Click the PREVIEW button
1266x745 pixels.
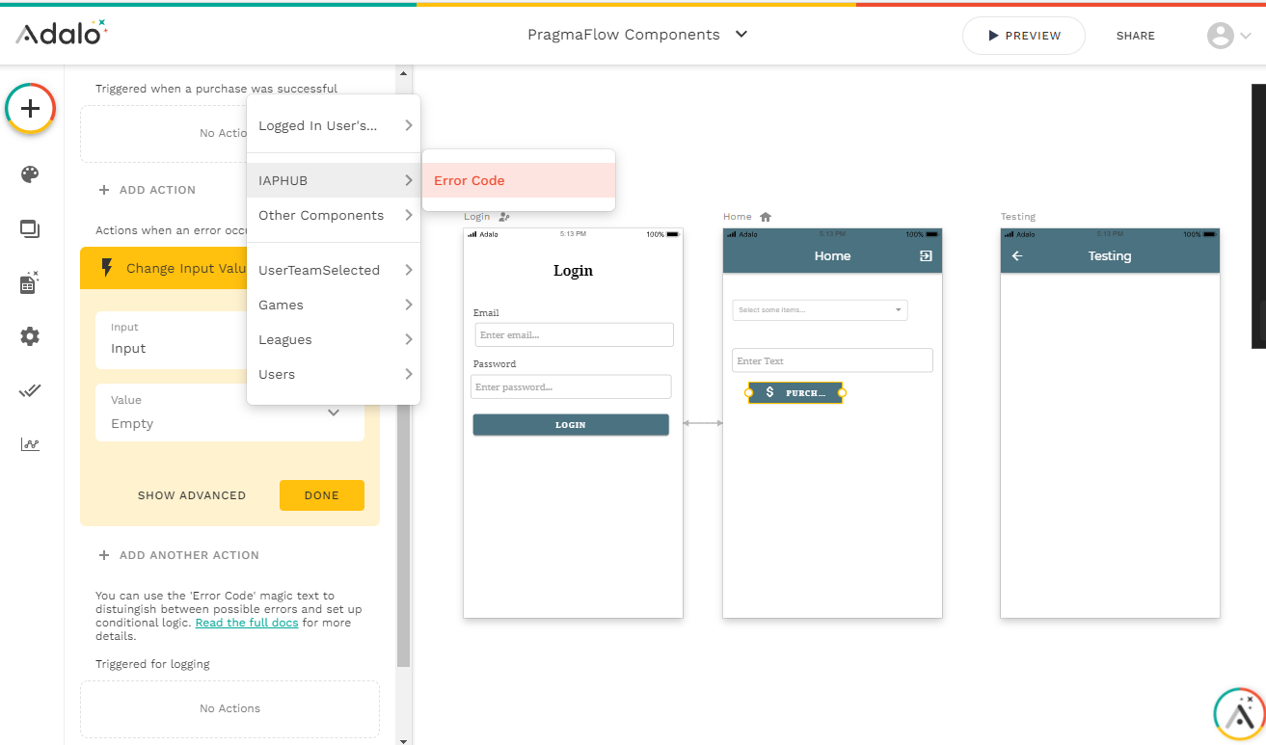coord(1024,36)
